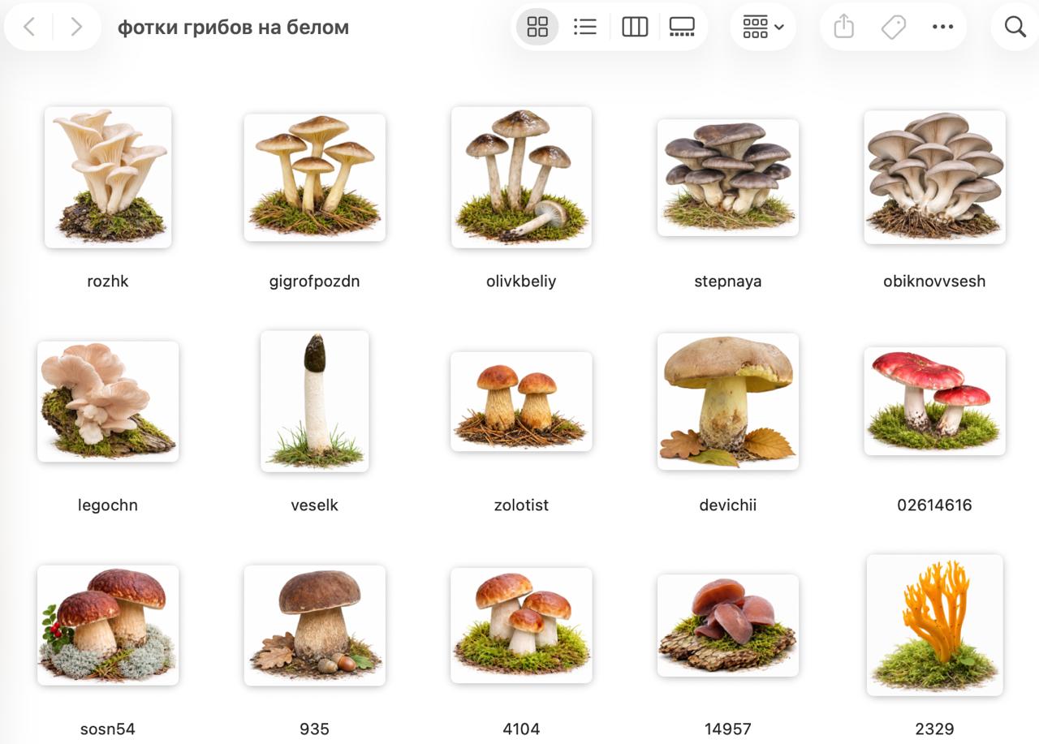Select the sosn54 boletus thumbnail
This screenshot has height=744, width=1039.
(x=108, y=625)
